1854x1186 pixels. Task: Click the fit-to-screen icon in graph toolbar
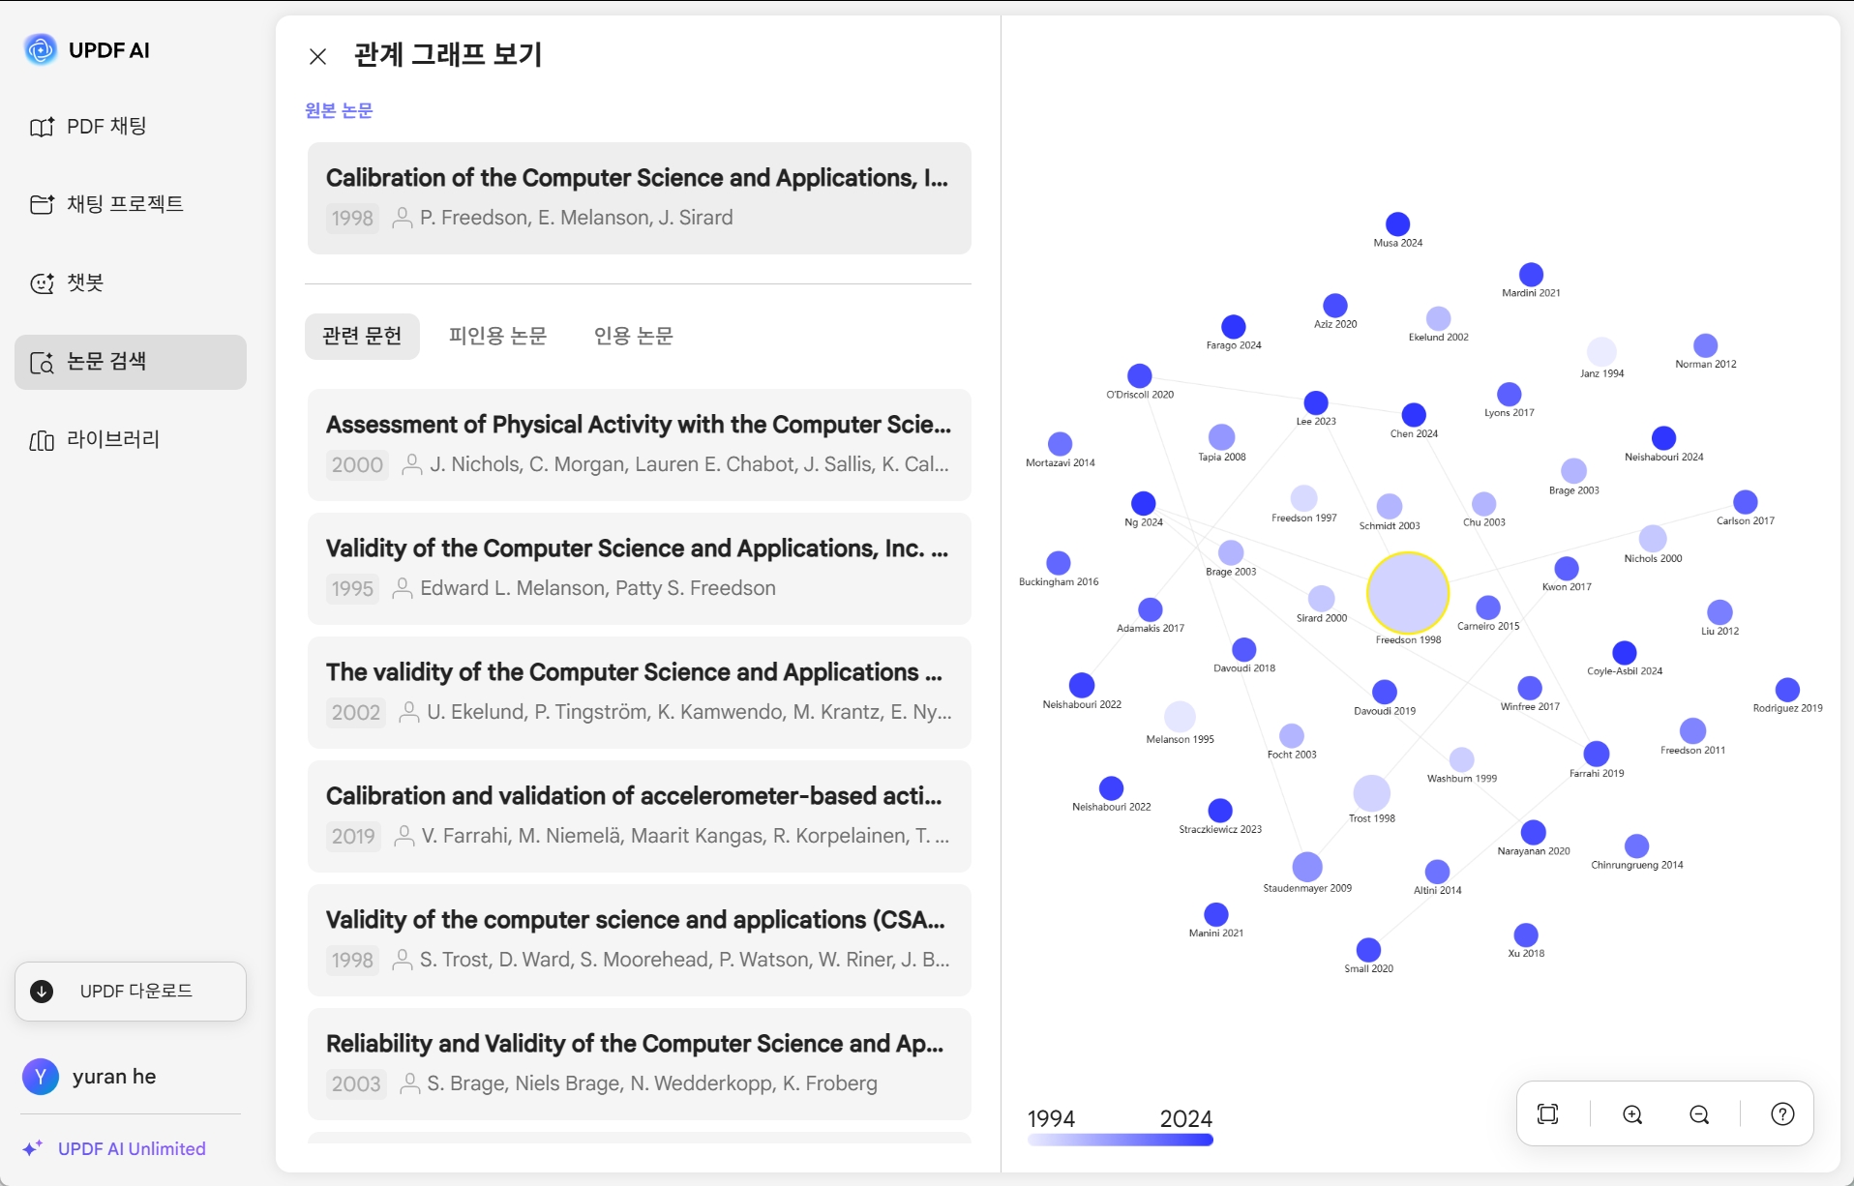tap(1548, 1114)
